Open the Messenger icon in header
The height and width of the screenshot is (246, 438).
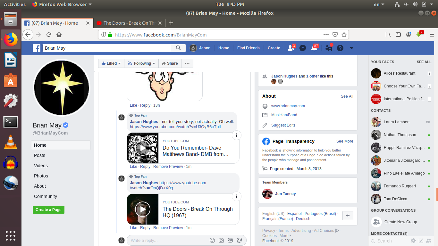click(302, 48)
